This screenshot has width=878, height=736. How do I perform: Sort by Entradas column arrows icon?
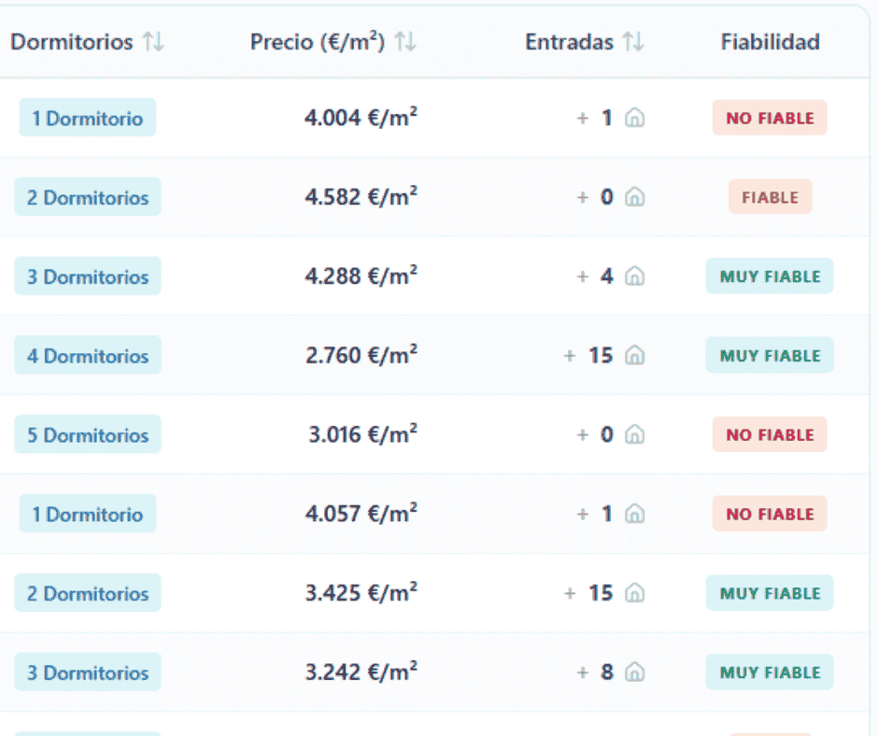coord(633,42)
